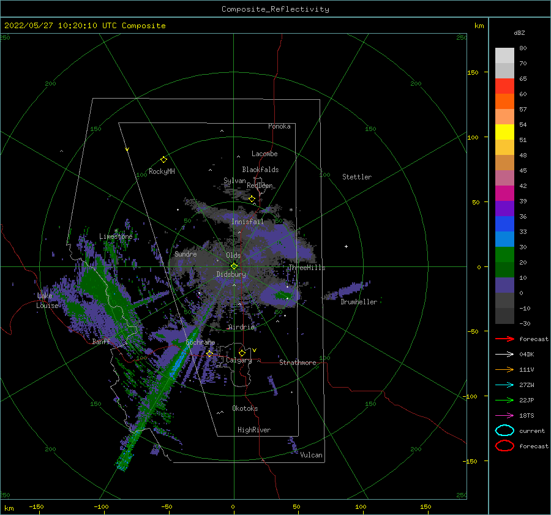The height and width of the screenshot is (515, 551).
Task: Pick the magenta 39-42 dBZ swatch
Action: pyautogui.click(x=504, y=194)
